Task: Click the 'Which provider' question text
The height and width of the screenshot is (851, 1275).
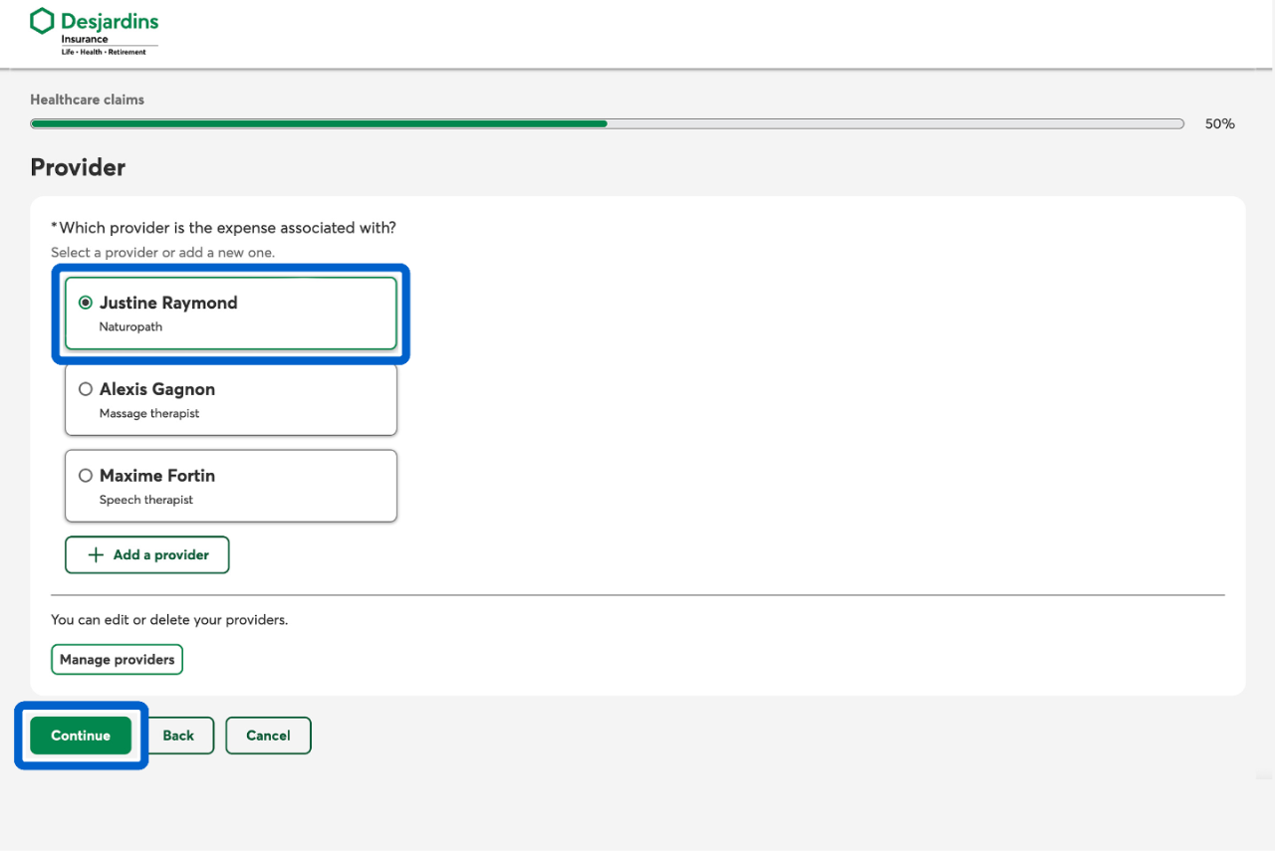Action: point(227,228)
